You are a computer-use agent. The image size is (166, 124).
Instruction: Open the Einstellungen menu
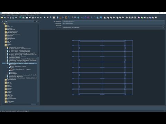tap(31, 15)
